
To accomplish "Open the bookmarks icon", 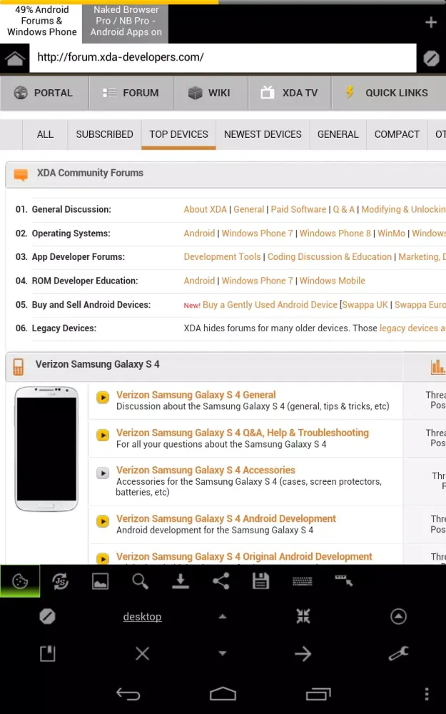I will pos(47,654).
